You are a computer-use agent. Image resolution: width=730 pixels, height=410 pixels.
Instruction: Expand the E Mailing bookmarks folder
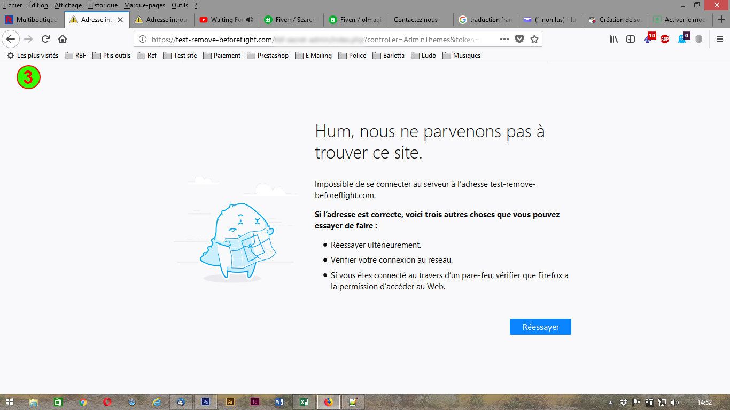[x=313, y=56]
